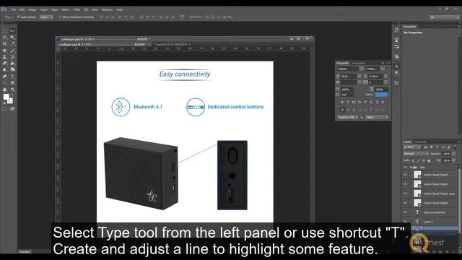Viewport: 462px width, 260px height.
Task: Open the Timeline panel tab
Action: (25, 252)
